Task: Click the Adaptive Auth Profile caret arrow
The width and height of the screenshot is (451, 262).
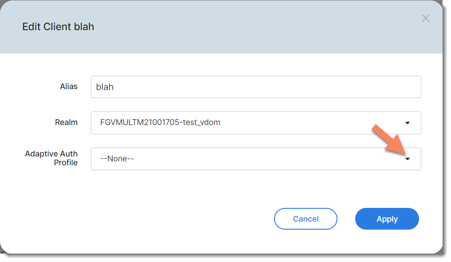Action: click(407, 159)
